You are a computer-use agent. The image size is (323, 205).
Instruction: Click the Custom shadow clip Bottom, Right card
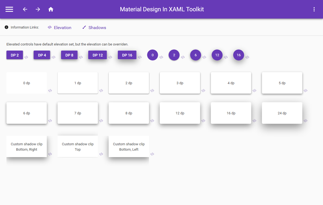(x=27, y=146)
